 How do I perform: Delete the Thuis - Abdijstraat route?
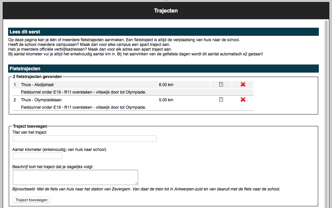tap(243, 84)
